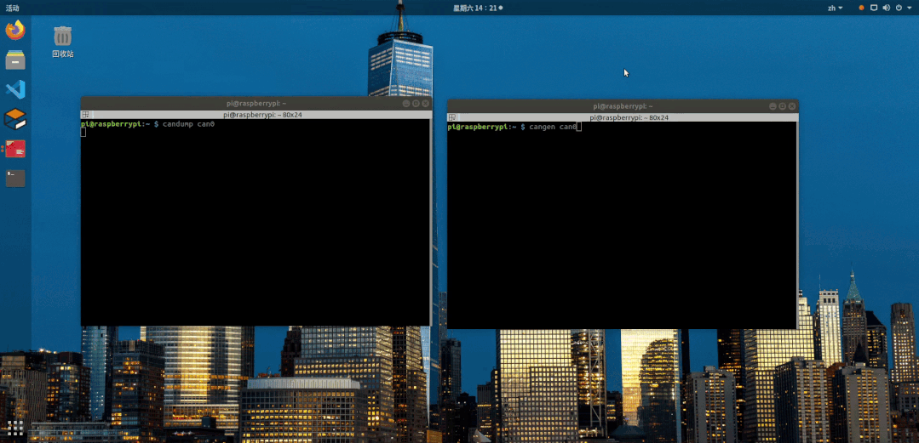Click the grid layout icon in candump terminal
The image size is (919, 443).
tap(85, 115)
